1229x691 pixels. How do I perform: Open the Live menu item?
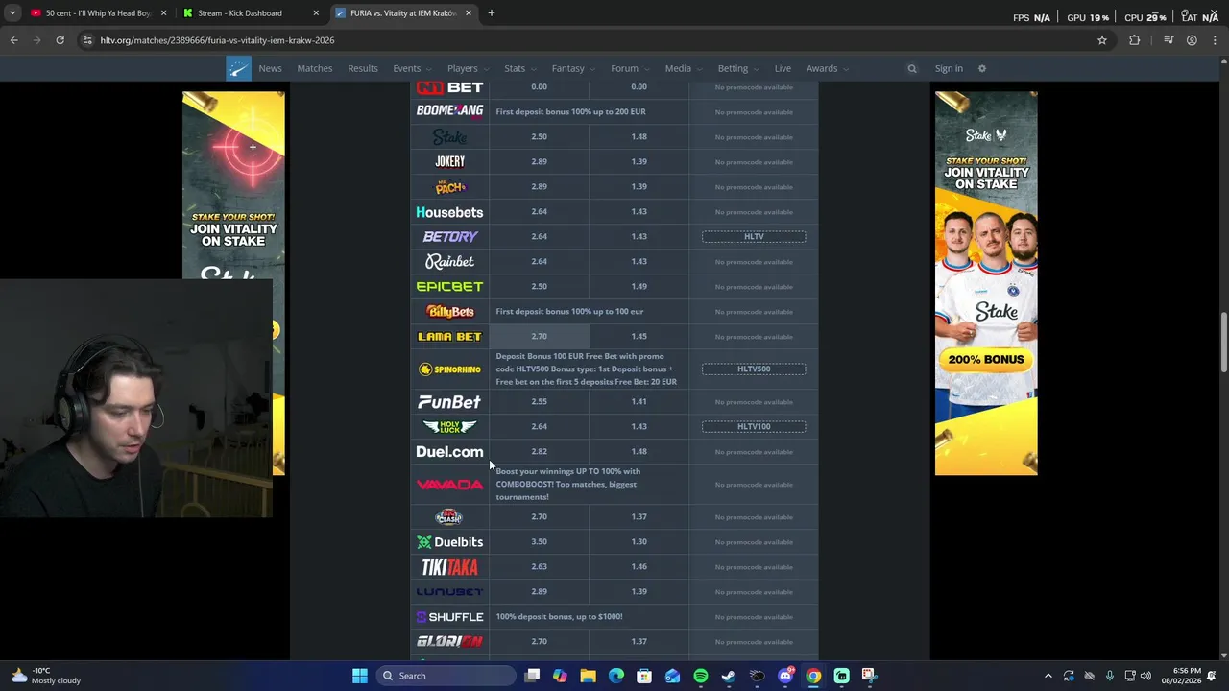click(x=783, y=68)
